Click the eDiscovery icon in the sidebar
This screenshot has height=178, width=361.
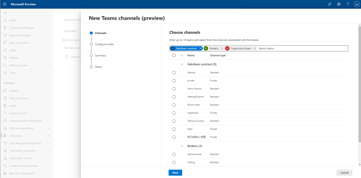pos(5,136)
